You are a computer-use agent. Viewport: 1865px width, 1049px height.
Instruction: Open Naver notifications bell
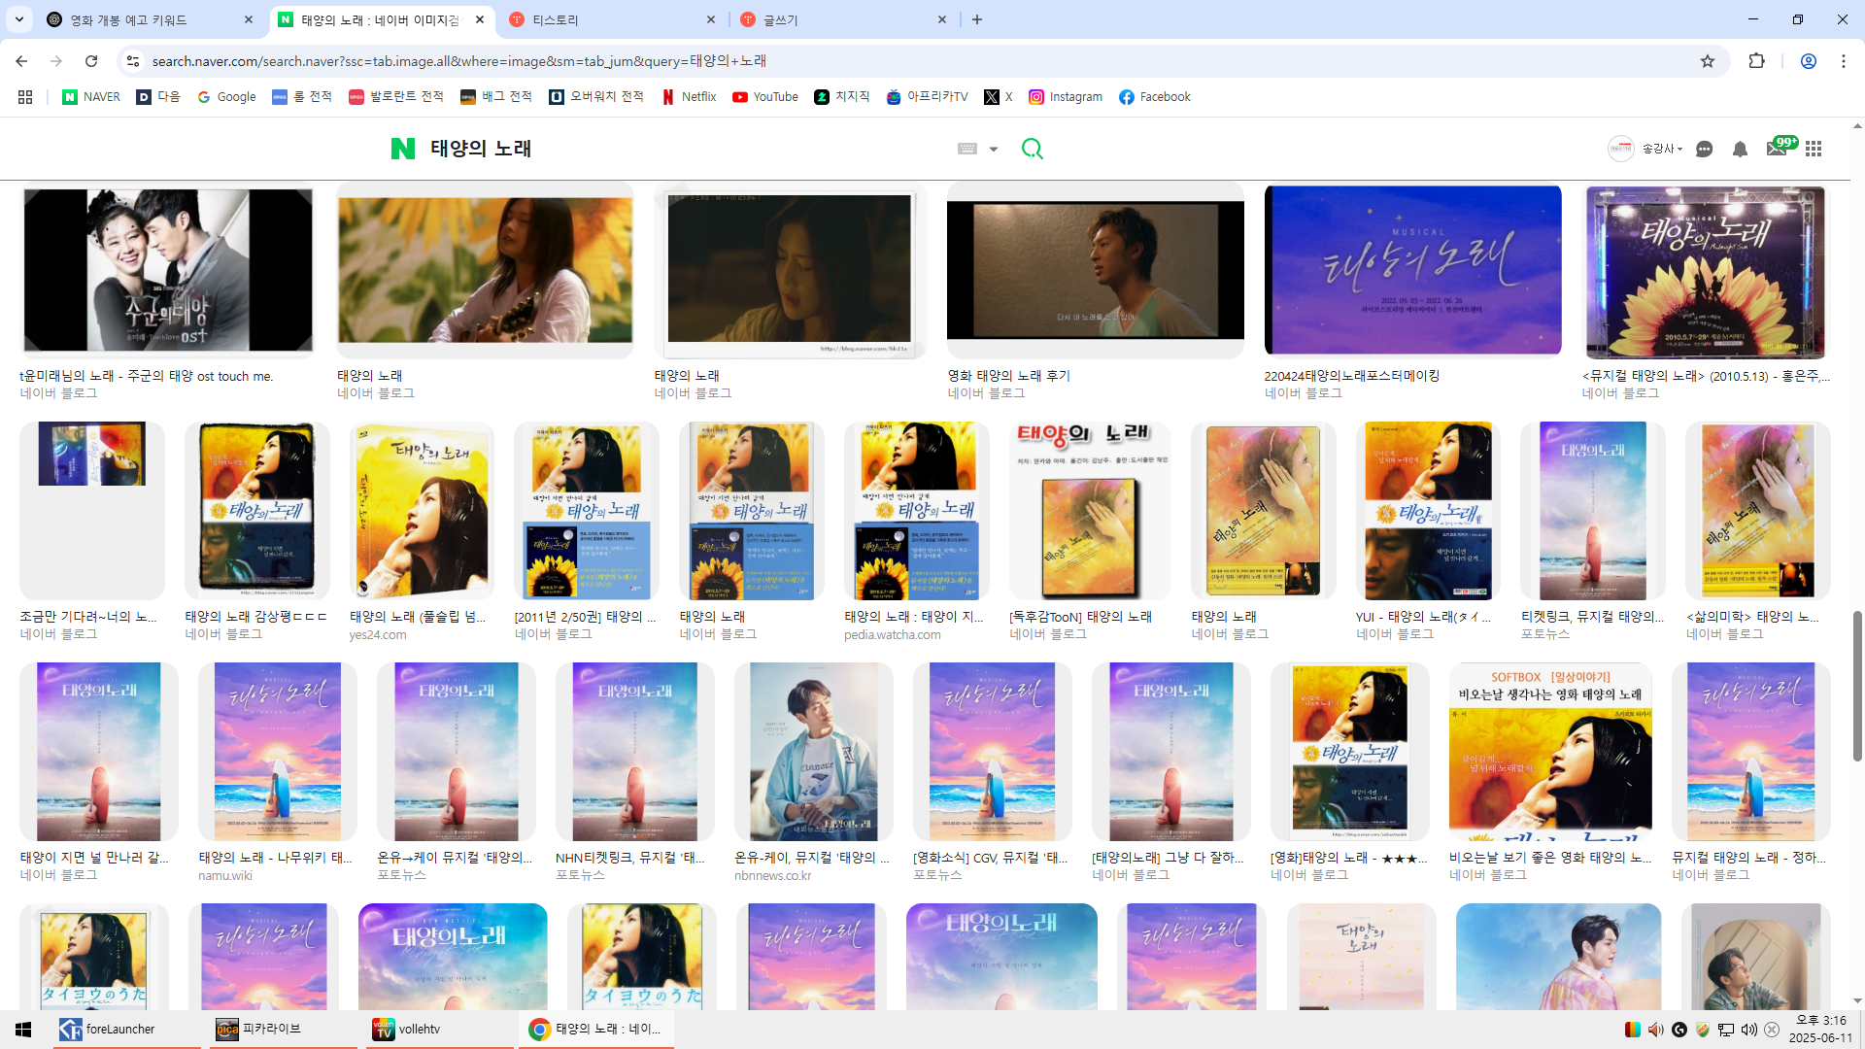[x=1740, y=149]
